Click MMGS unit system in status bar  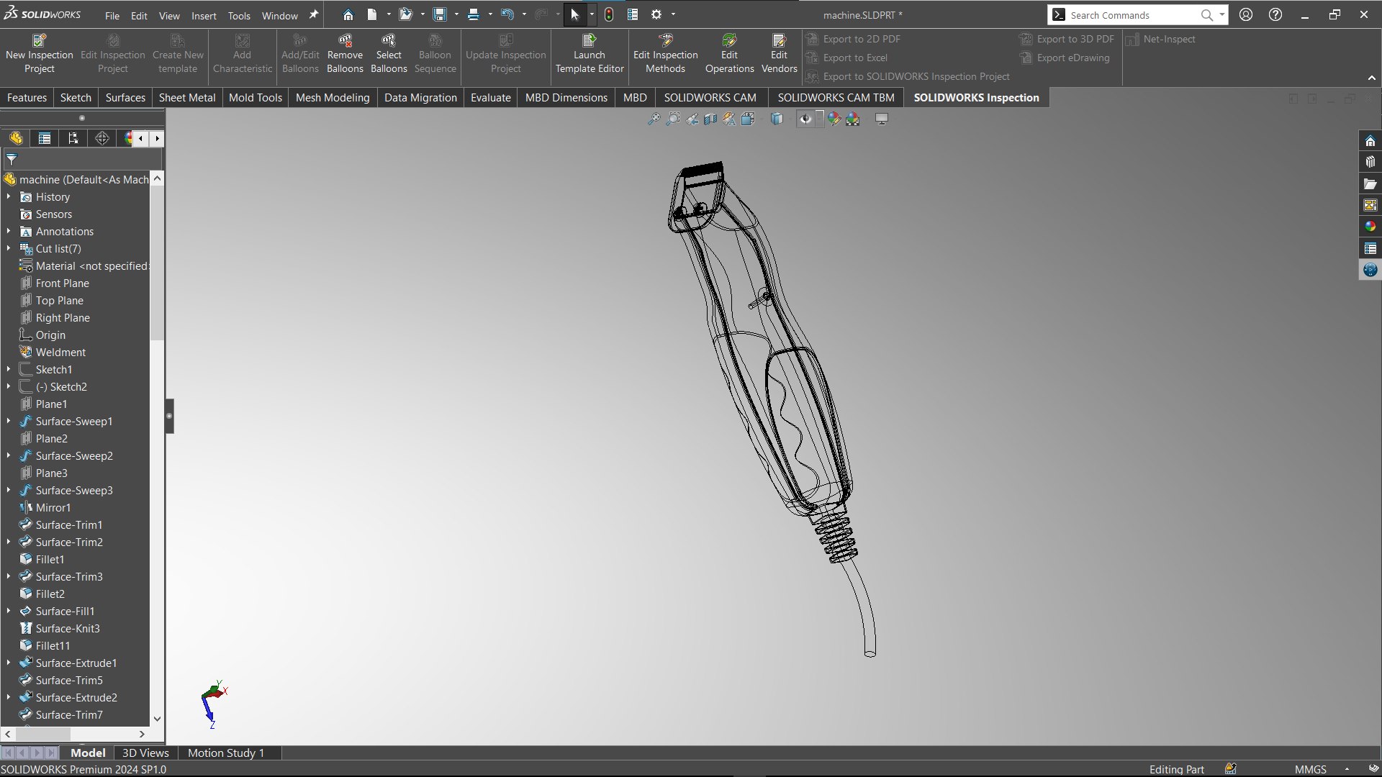click(x=1311, y=769)
